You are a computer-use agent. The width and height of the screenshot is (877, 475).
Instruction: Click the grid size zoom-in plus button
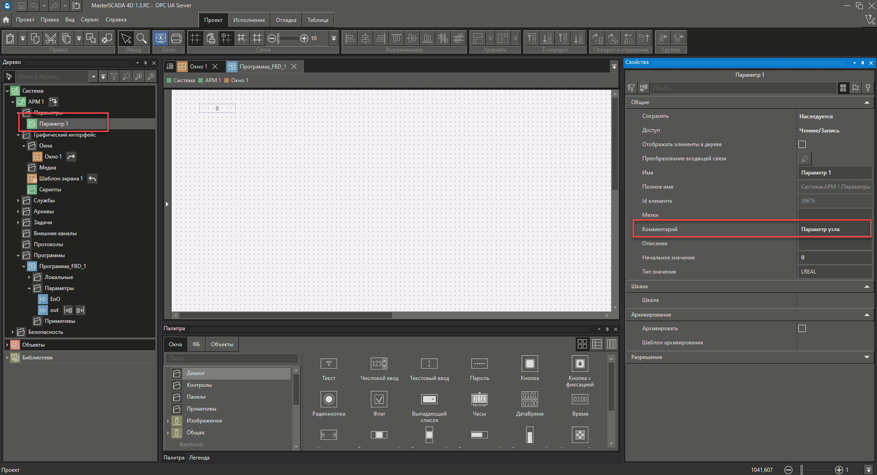click(x=304, y=38)
